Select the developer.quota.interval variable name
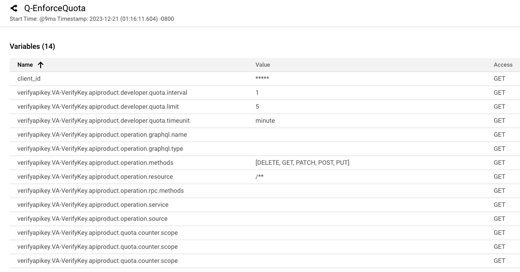The image size is (520, 272). (x=102, y=93)
